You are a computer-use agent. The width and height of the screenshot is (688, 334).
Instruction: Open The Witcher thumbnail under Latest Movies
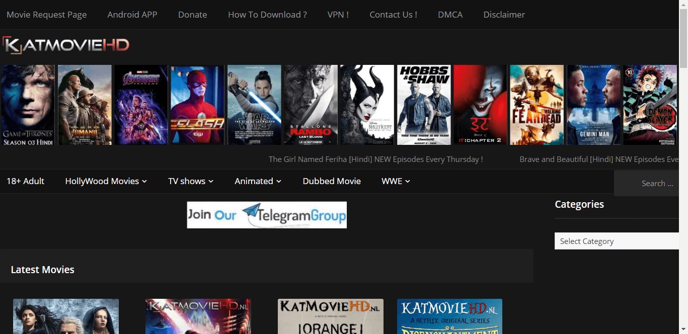(x=66, y=316)
